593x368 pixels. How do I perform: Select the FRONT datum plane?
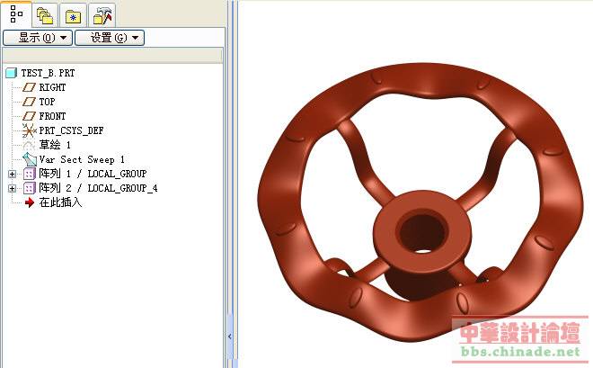(x=51, y=116)
